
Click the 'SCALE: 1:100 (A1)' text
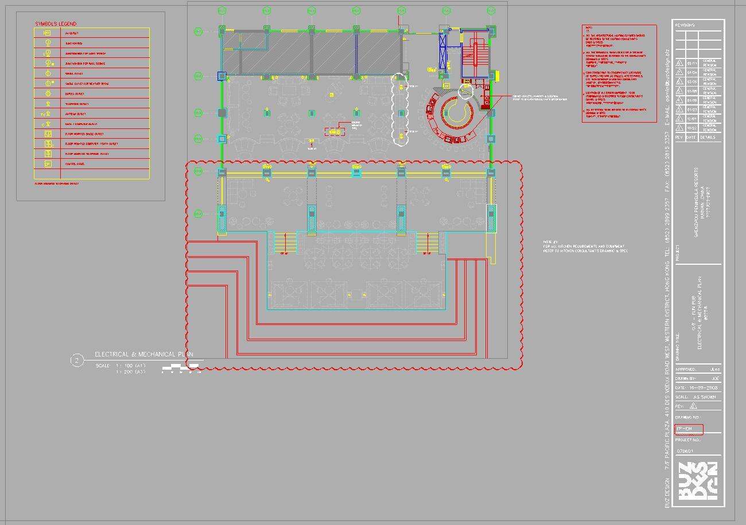pos(121,366)
